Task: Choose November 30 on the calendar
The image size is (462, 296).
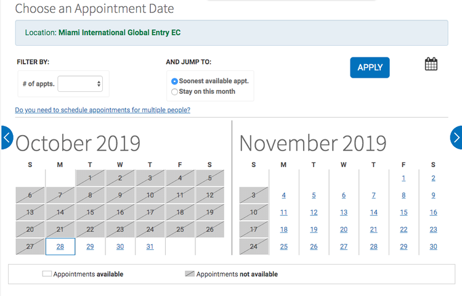Action: 434,247
